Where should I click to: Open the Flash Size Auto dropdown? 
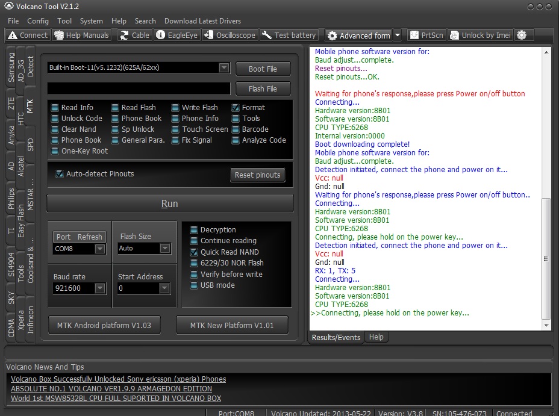coord(164,248)
